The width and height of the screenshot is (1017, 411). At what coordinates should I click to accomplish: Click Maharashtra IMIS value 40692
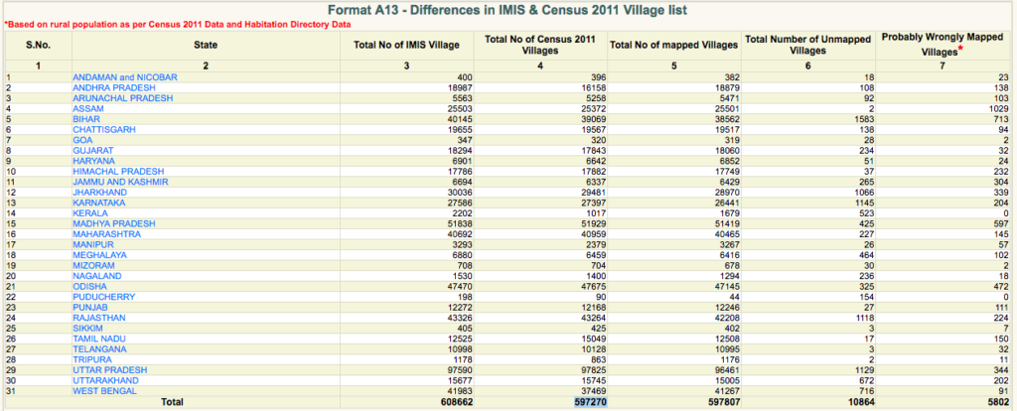(x=461, y=234)
